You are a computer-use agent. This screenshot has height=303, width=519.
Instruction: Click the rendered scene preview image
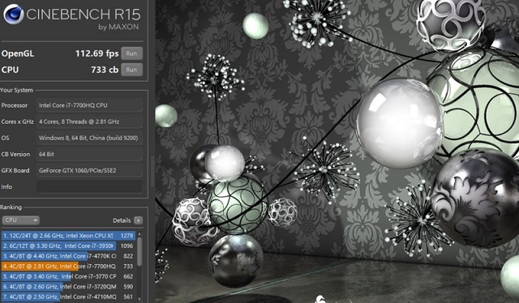(x=337, y=151)
